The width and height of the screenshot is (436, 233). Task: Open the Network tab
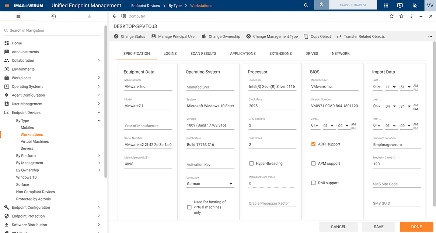(x=341, y=54)
